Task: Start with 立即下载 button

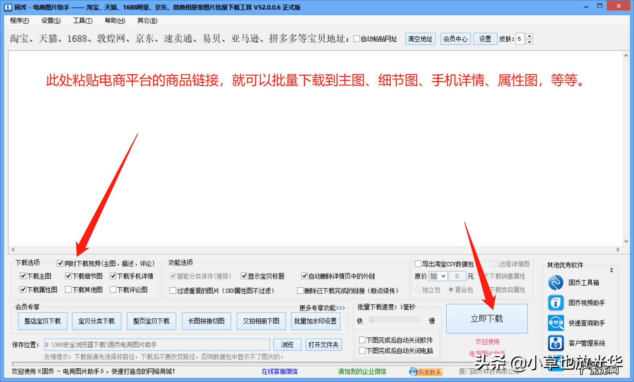Action: coord(487,319)
